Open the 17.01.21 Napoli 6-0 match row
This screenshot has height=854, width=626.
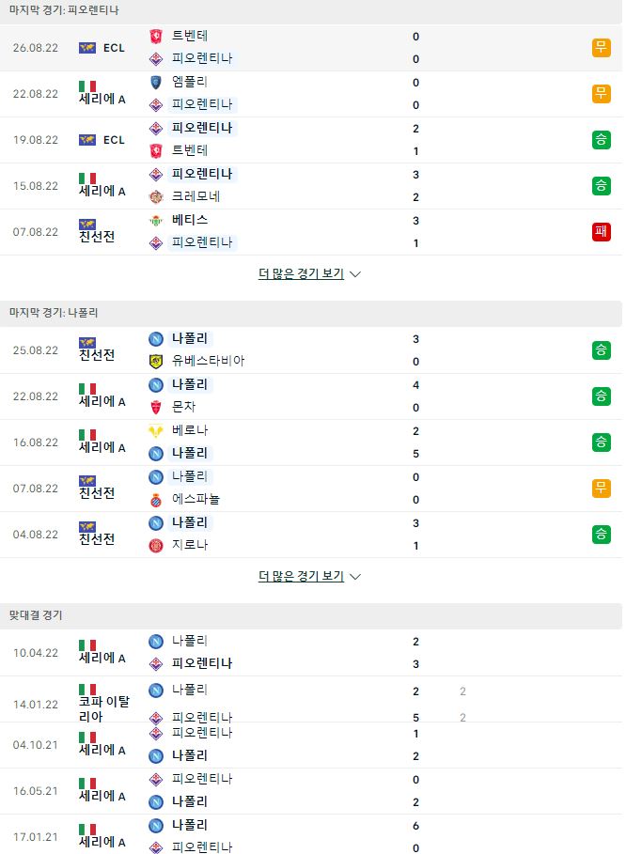tap(310, 836)
